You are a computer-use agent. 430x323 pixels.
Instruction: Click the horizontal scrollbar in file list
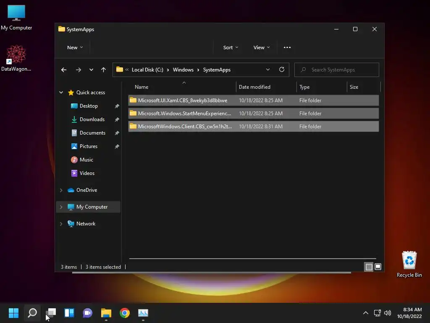click(252, 259)
